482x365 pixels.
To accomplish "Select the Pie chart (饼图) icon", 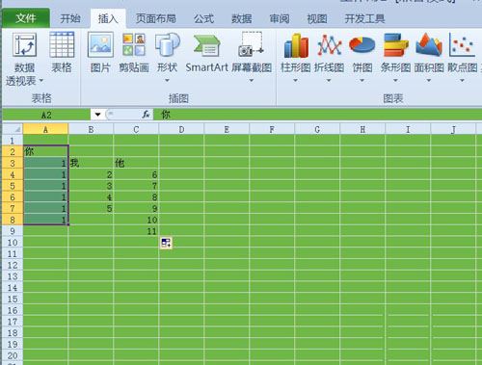I will [x=362, y=45].
